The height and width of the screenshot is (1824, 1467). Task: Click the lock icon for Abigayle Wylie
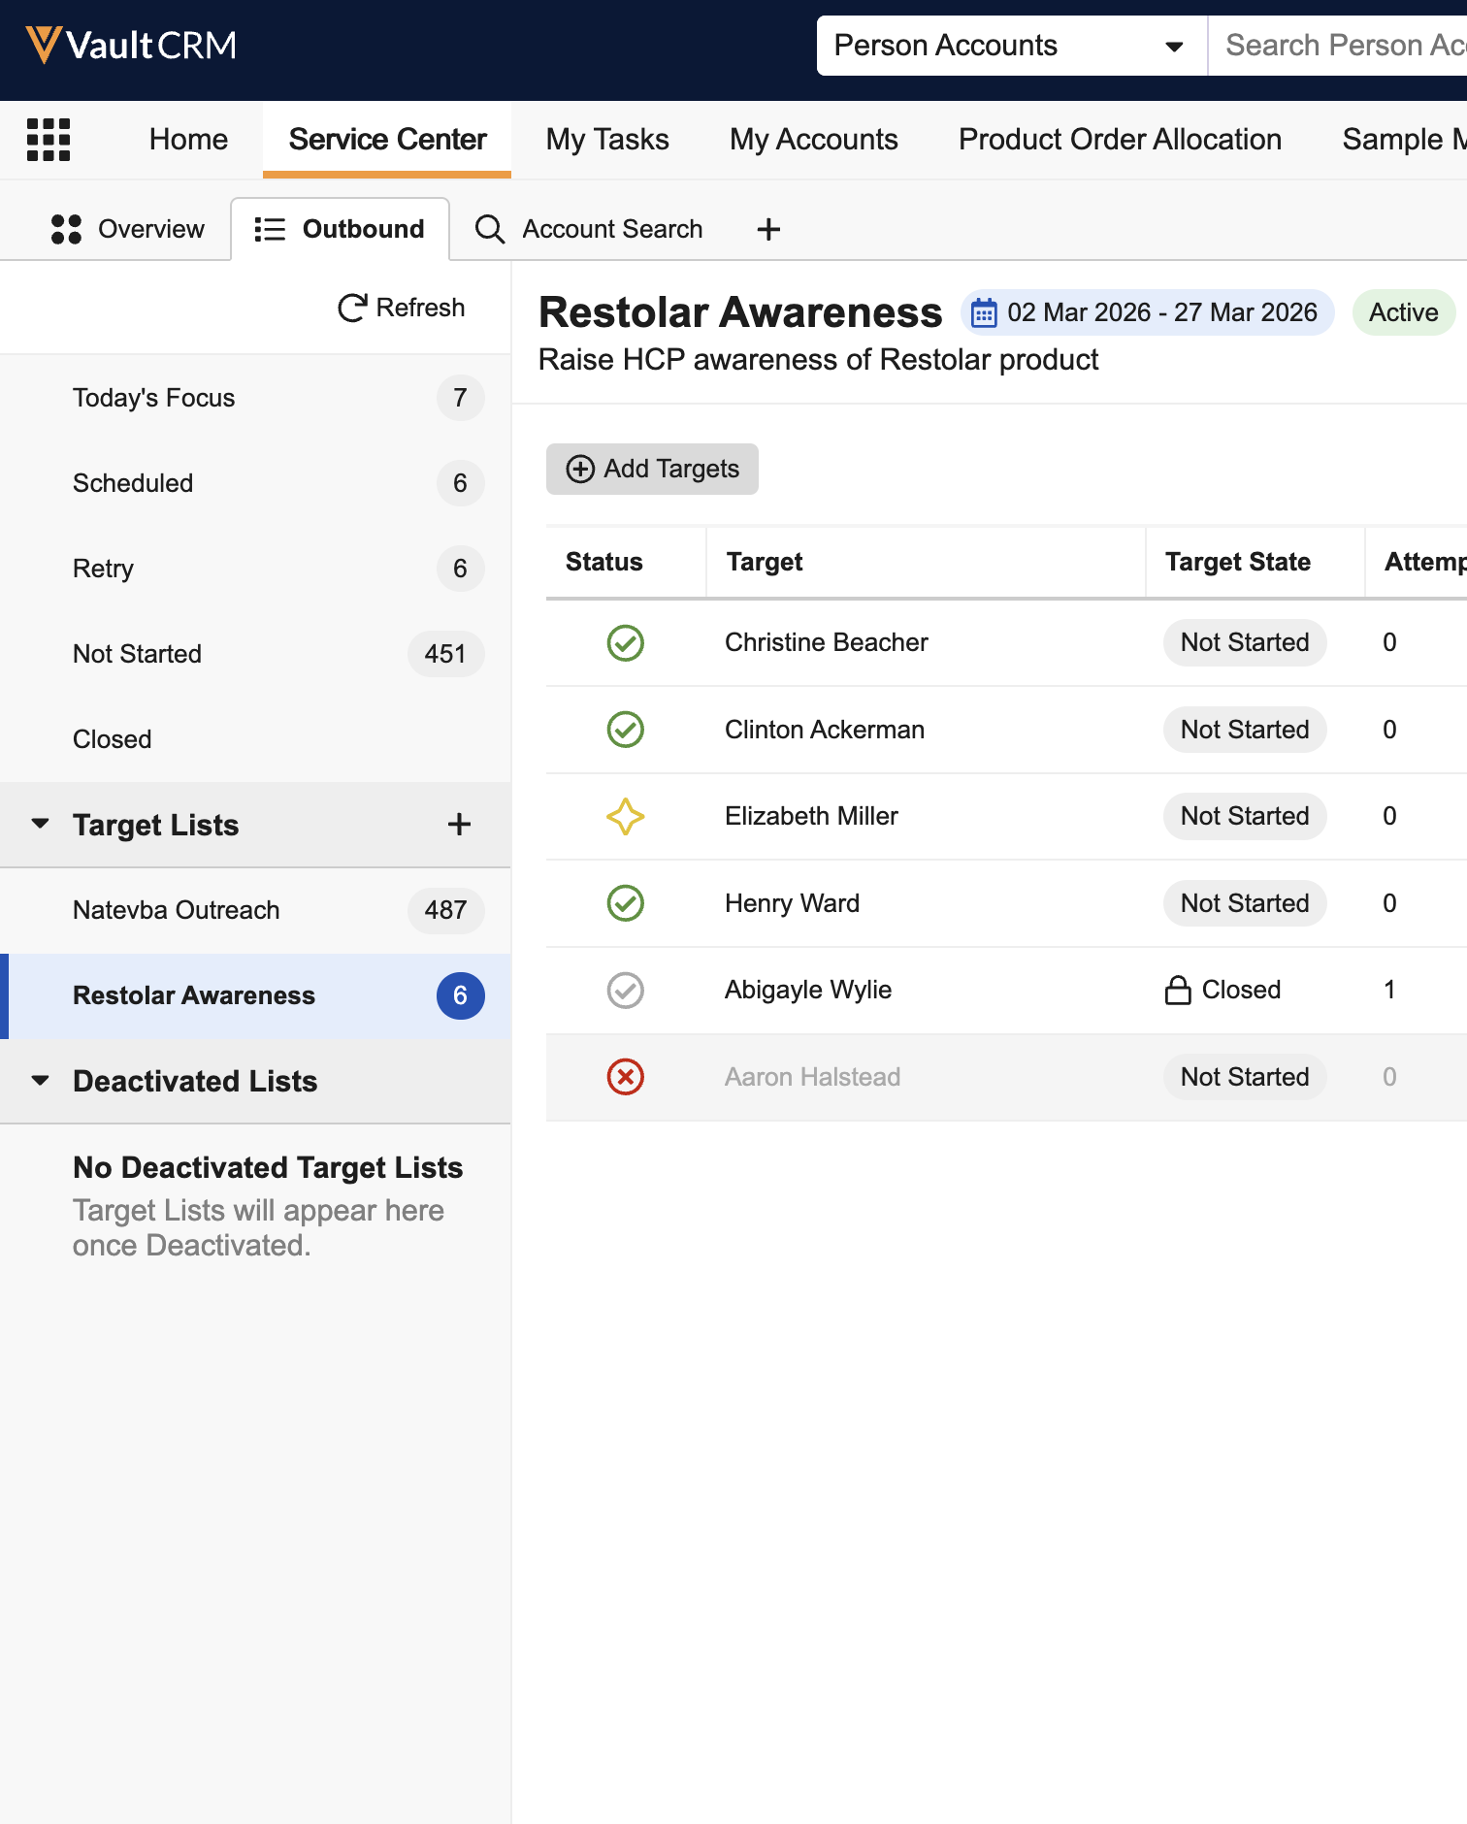tap(1177, 990)
